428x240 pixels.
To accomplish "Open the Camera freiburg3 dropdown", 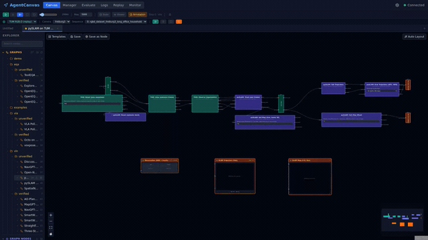I will [x=62, y=21].
